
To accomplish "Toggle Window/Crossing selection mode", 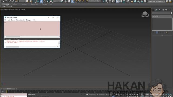I will coord(37,1).
